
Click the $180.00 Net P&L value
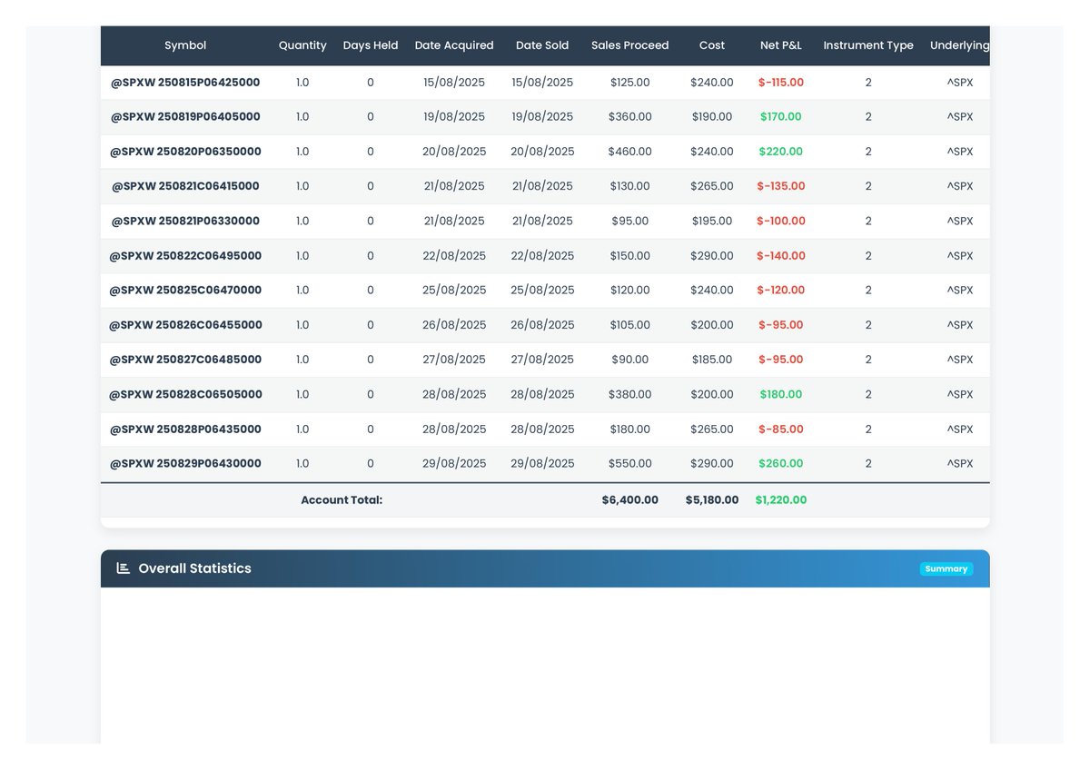(x=781, y=395)
